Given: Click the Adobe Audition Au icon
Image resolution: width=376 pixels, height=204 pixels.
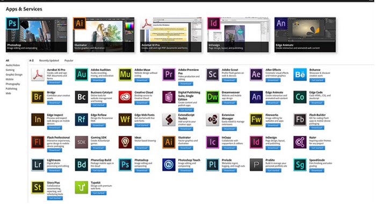Looking at the screenshot, I should (x=81, y=75).
